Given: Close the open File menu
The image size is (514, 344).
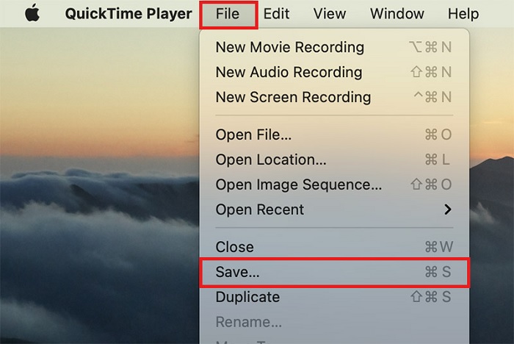Looking at the screenshot, I should 228,14.
